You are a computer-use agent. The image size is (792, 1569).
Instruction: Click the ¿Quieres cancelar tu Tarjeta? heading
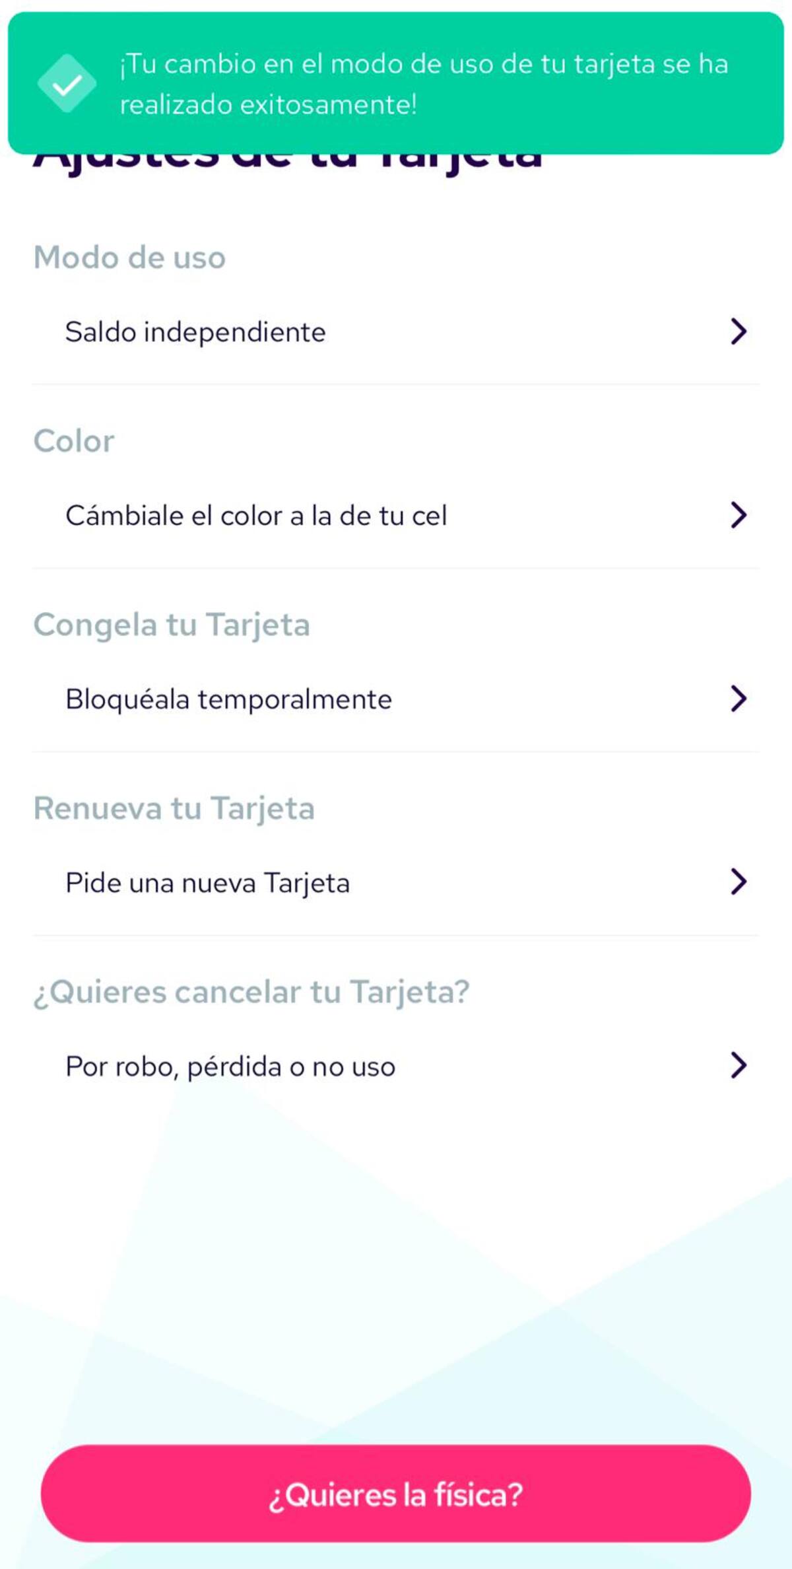point(251,992)
